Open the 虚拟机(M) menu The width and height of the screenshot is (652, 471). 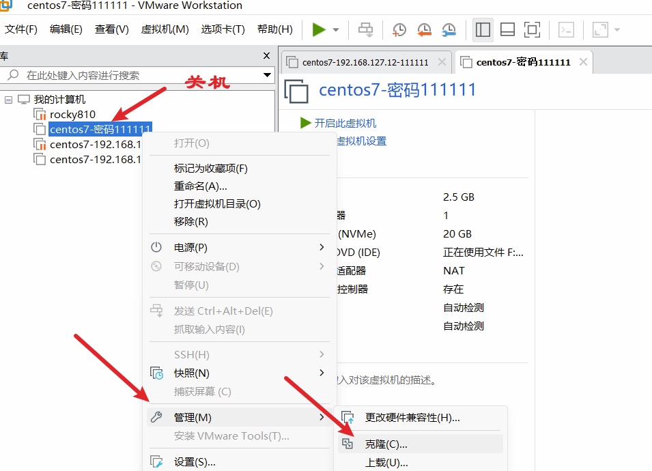click(165, 29)
